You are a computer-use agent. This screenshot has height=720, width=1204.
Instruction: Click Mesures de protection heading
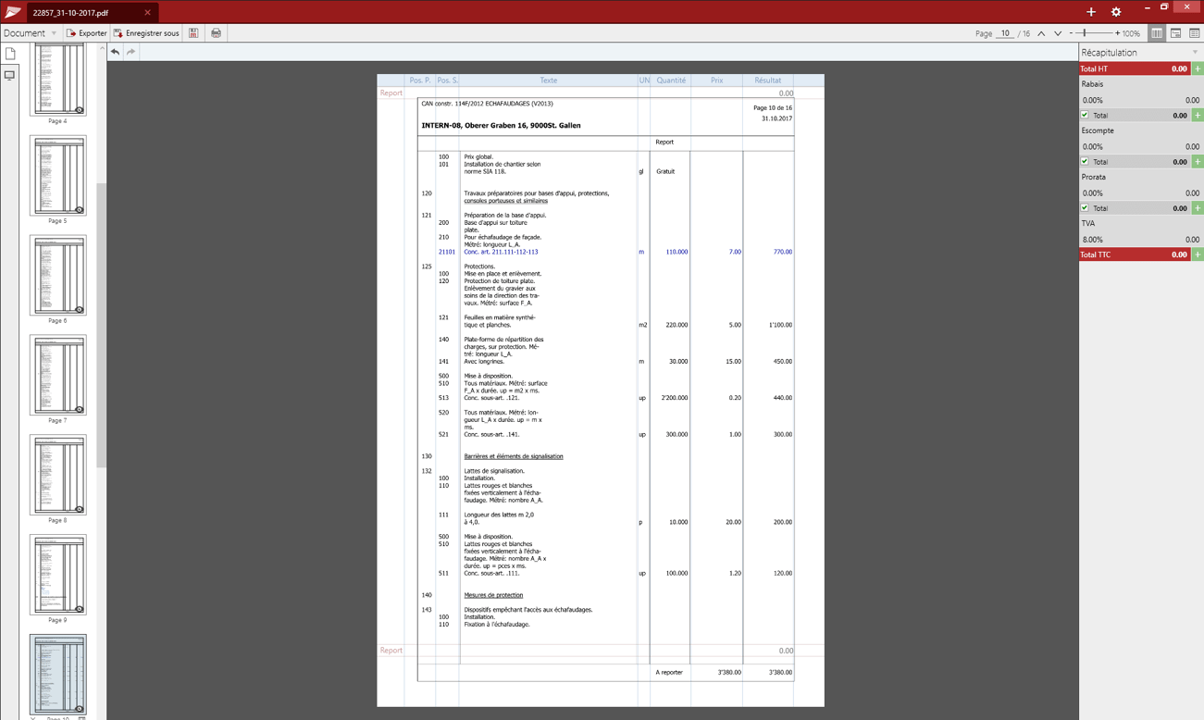pyautogui.click(x=493, y=595)
